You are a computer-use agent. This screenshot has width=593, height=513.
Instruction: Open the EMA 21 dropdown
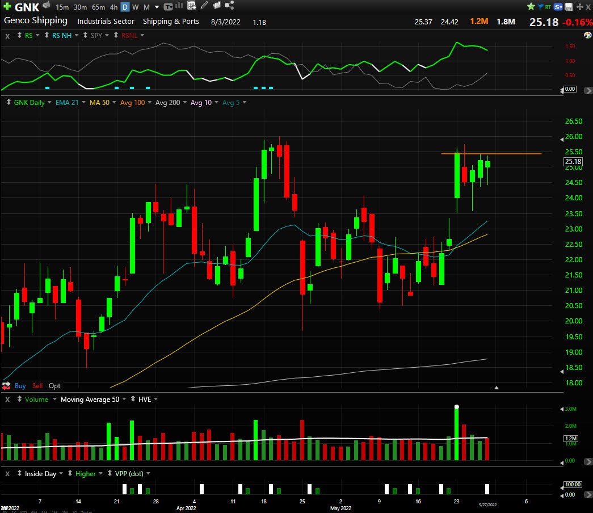(x=83, y=102)
